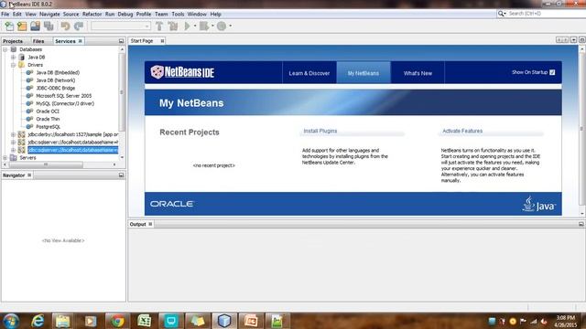
Task: Open the Windows Start menu
Action: (11, 321)
